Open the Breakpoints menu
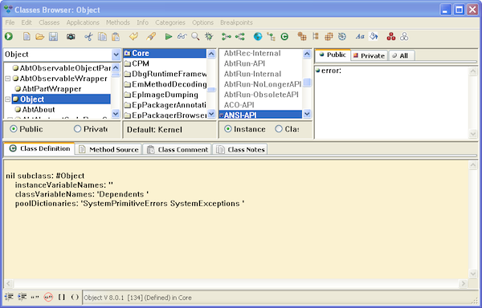The height and width of the screenshot is (308, 482). point(236,22)
